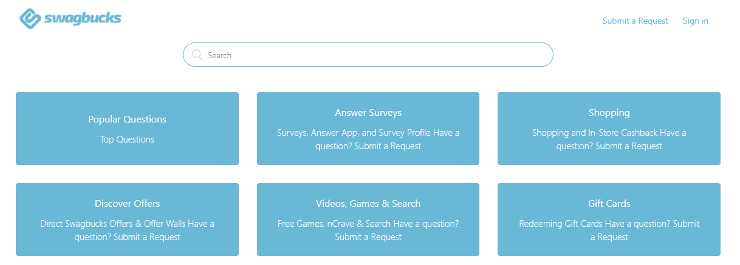Click Free Games, nCrave & Search text
740x265 pixels.
click(x=334, y=223)
